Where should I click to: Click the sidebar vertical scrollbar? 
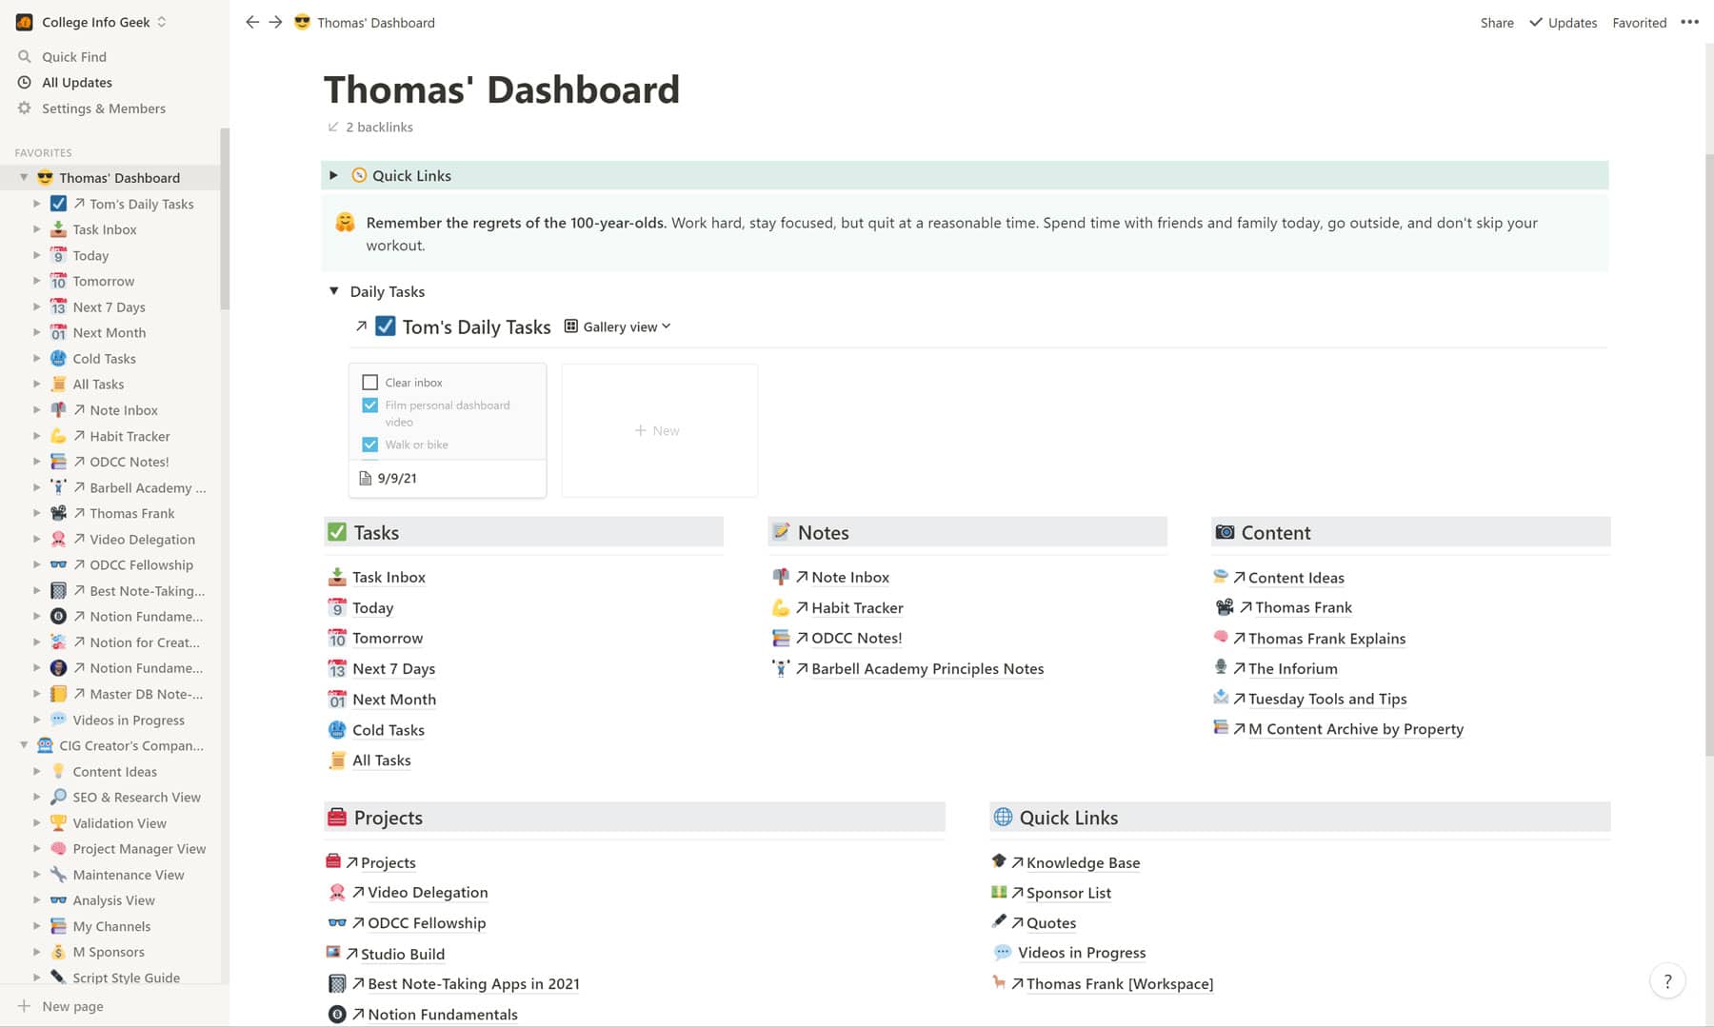coord(225,219)
